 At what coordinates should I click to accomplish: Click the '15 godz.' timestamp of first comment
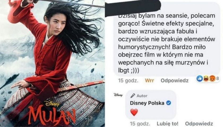pyautogui.click(x=128, y=80)
